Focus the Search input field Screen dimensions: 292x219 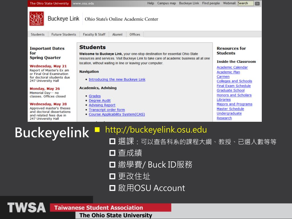[246, 3]
